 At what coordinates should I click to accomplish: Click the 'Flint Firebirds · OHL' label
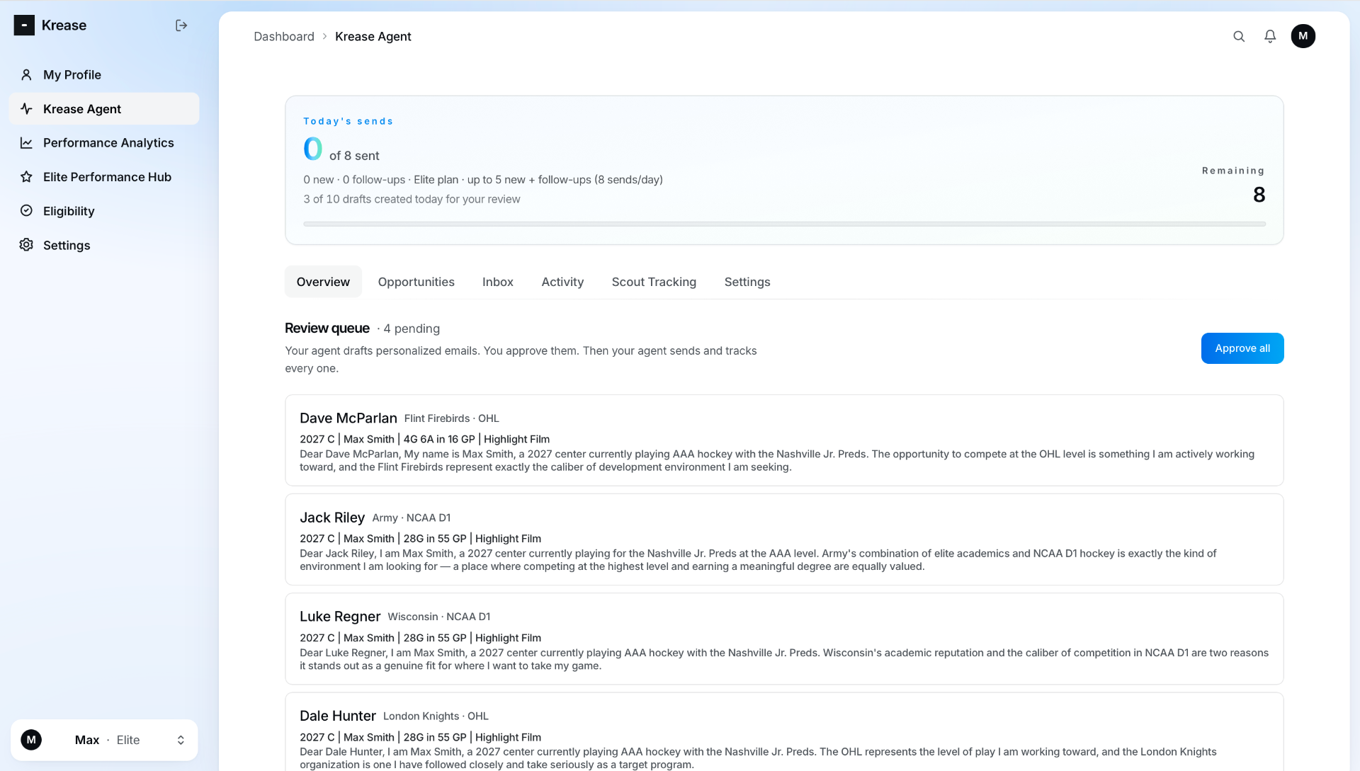tap(452, 418)
